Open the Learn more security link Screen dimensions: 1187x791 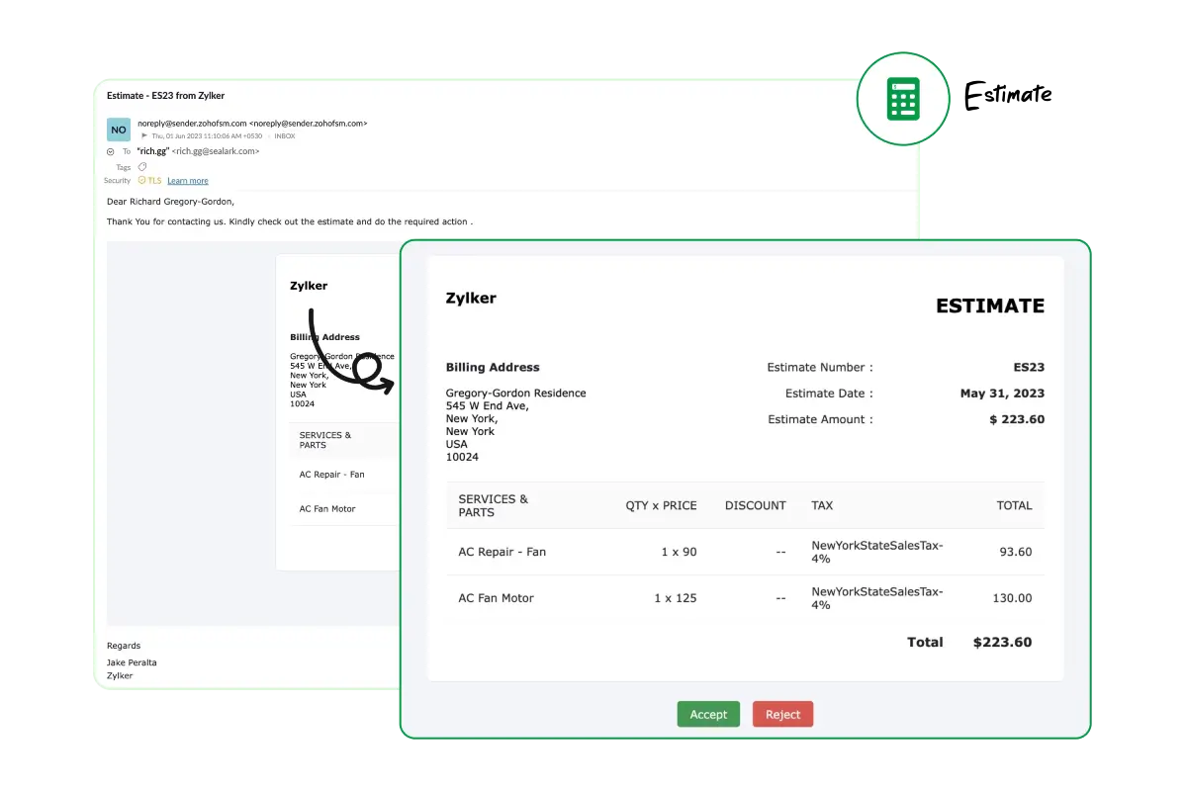(x=188, y=181)
